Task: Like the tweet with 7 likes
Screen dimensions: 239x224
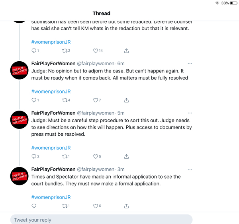Action: 96,100
